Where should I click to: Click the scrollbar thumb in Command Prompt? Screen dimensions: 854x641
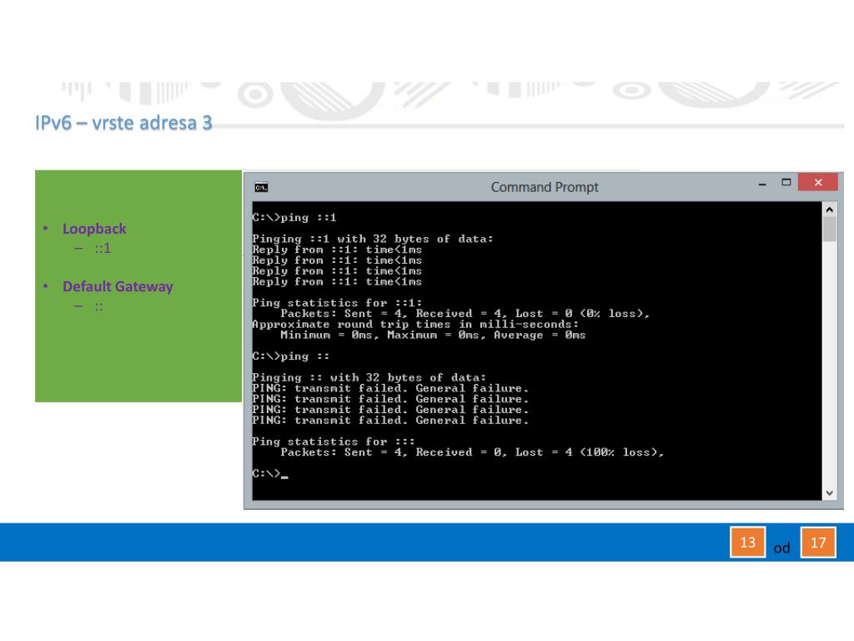tap(829, 229)
